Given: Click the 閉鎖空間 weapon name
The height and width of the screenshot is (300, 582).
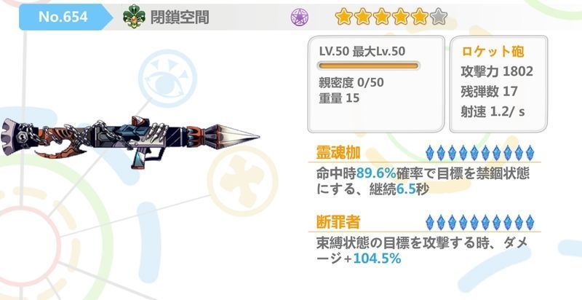Looking at the screenshot, I should pos(180,17).
